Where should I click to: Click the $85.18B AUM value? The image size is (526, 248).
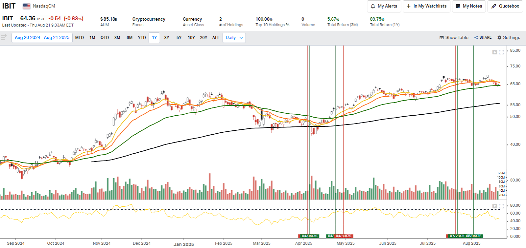108,19
